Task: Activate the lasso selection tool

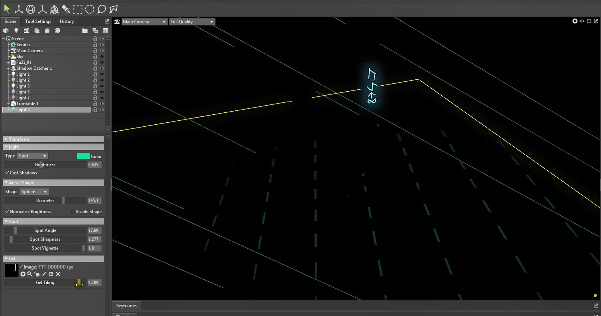Action: click(102, 9)
